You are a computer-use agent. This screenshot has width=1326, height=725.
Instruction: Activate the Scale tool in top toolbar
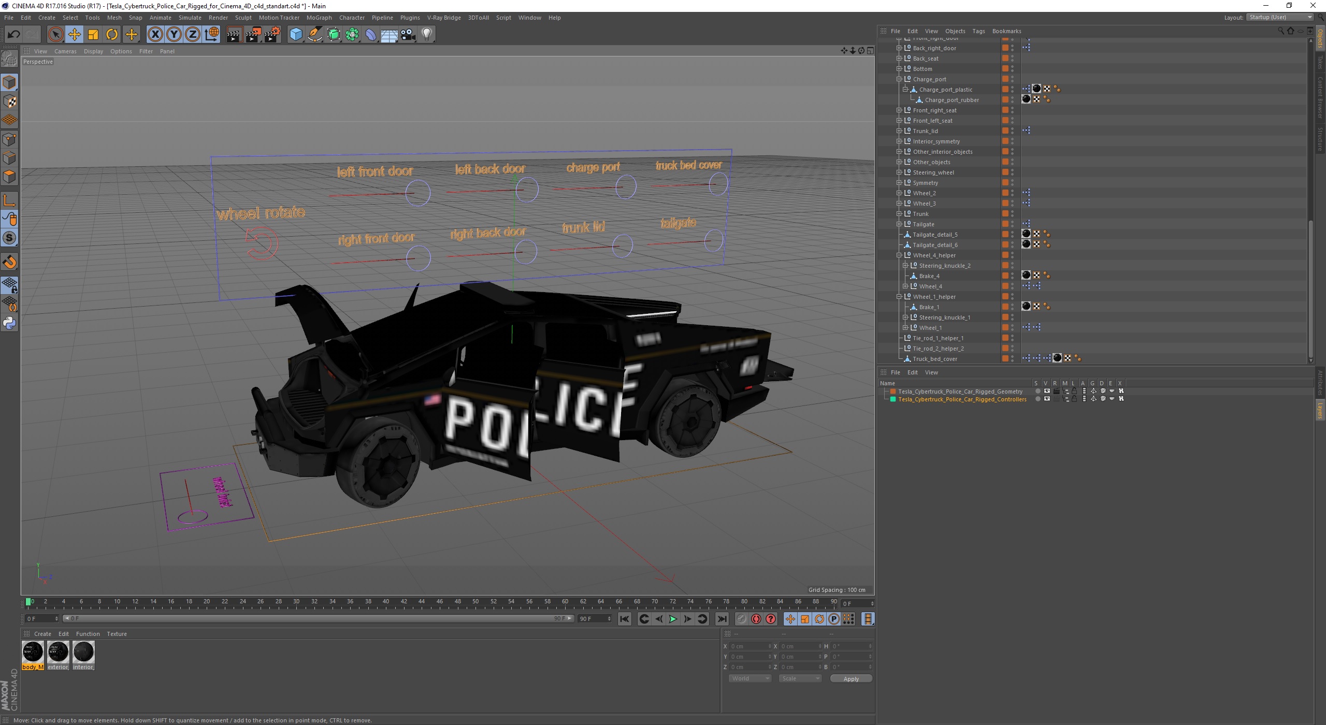click(93, 35)
